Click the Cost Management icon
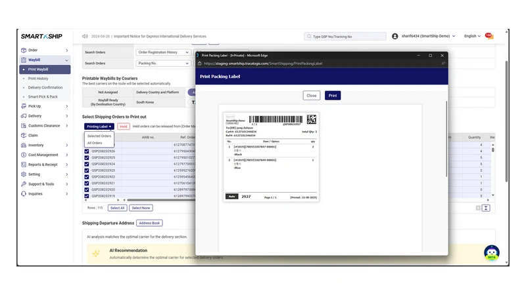The image size is (526, 295). (24, 155)
